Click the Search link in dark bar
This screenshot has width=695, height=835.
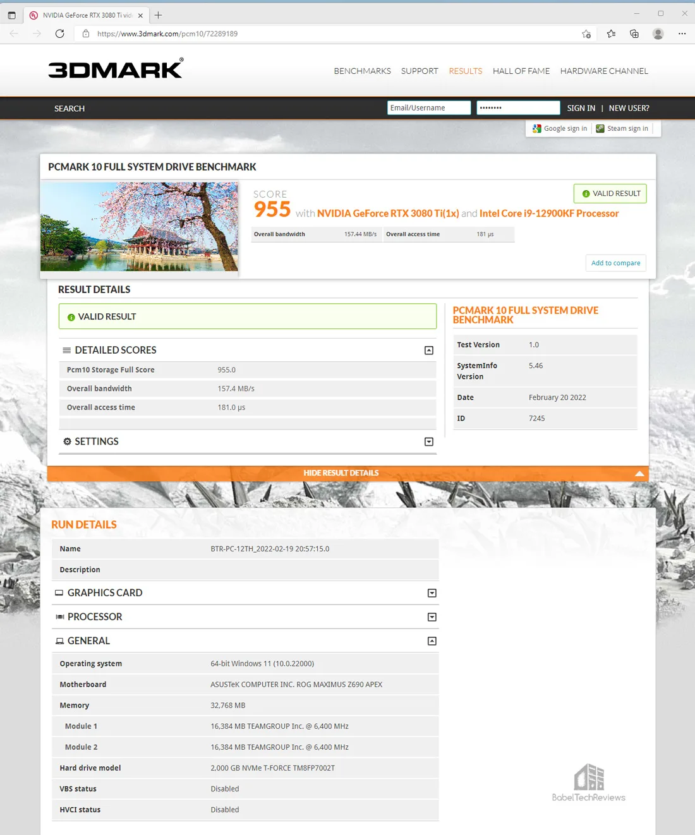tap(69, 109)
